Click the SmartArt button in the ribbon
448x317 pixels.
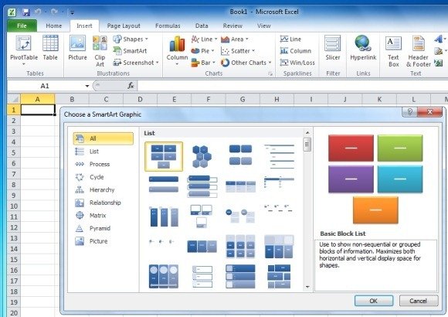[130, 51]
